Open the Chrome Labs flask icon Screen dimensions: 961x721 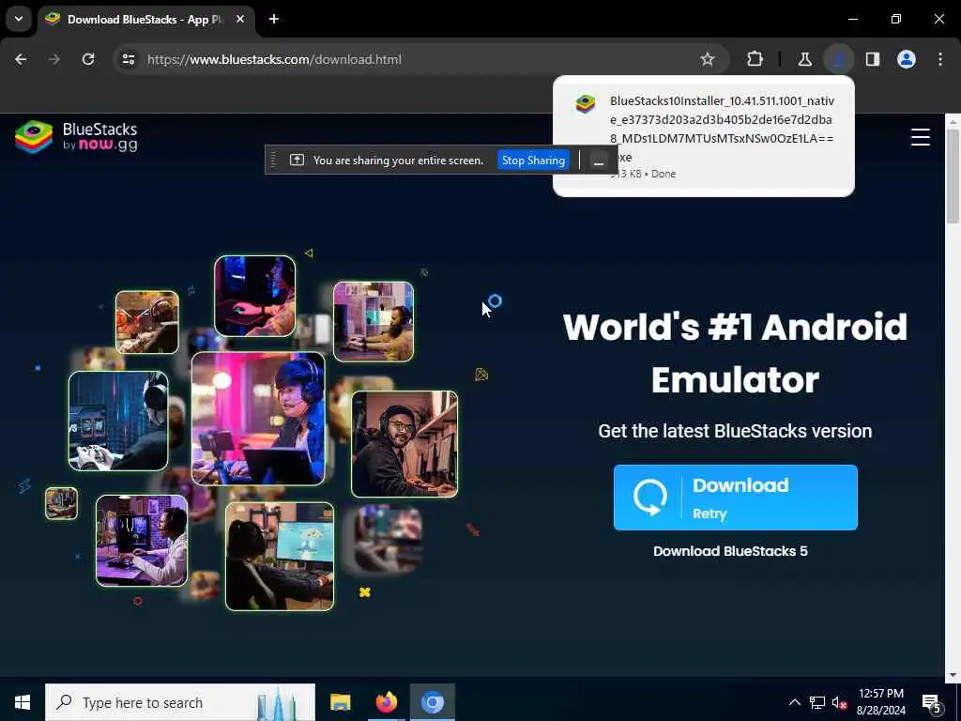tap(804, 59)
